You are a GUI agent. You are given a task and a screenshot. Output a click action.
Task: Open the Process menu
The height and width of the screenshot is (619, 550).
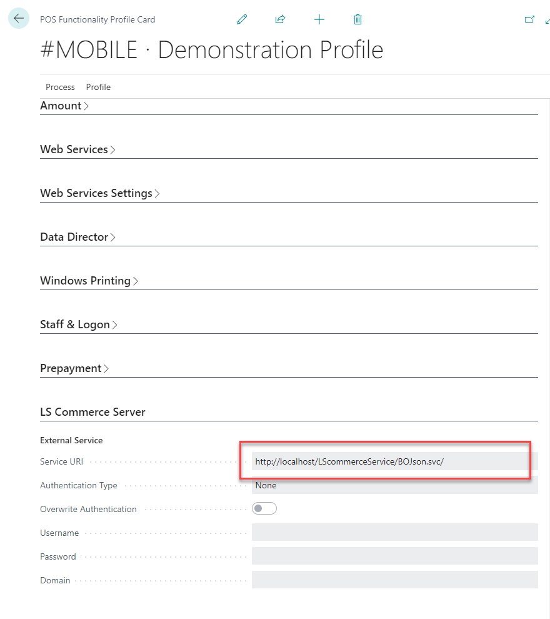pyautogui.click(x=60, y=87)
